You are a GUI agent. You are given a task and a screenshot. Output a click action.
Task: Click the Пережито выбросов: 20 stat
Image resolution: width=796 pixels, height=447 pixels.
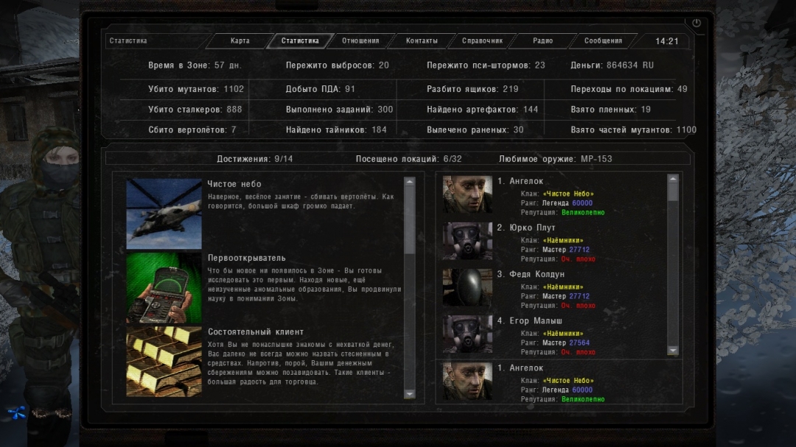(337, 66)
